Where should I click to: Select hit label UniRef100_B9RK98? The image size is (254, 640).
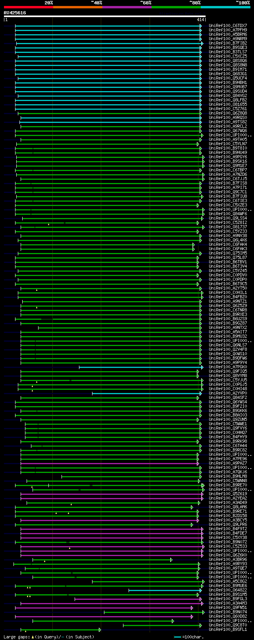coord(228,441)
